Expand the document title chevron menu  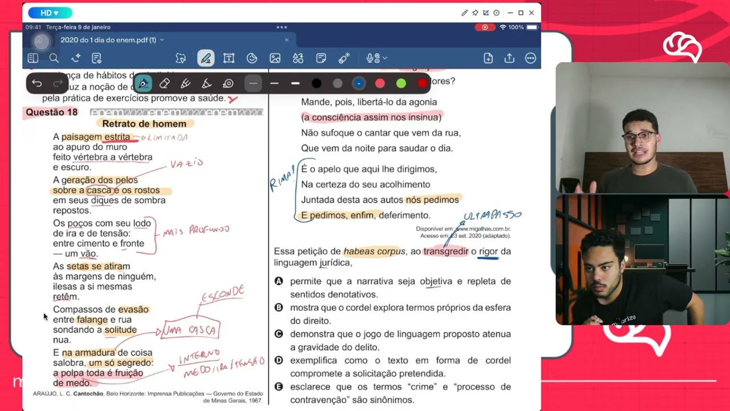162,40
